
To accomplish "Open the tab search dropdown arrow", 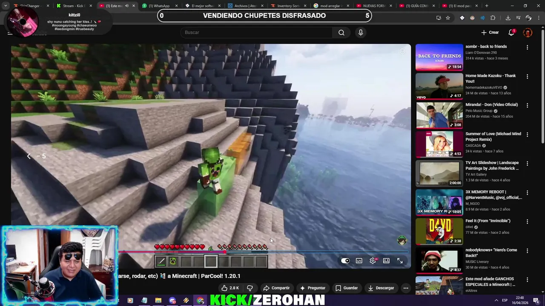I will [6, 6].
